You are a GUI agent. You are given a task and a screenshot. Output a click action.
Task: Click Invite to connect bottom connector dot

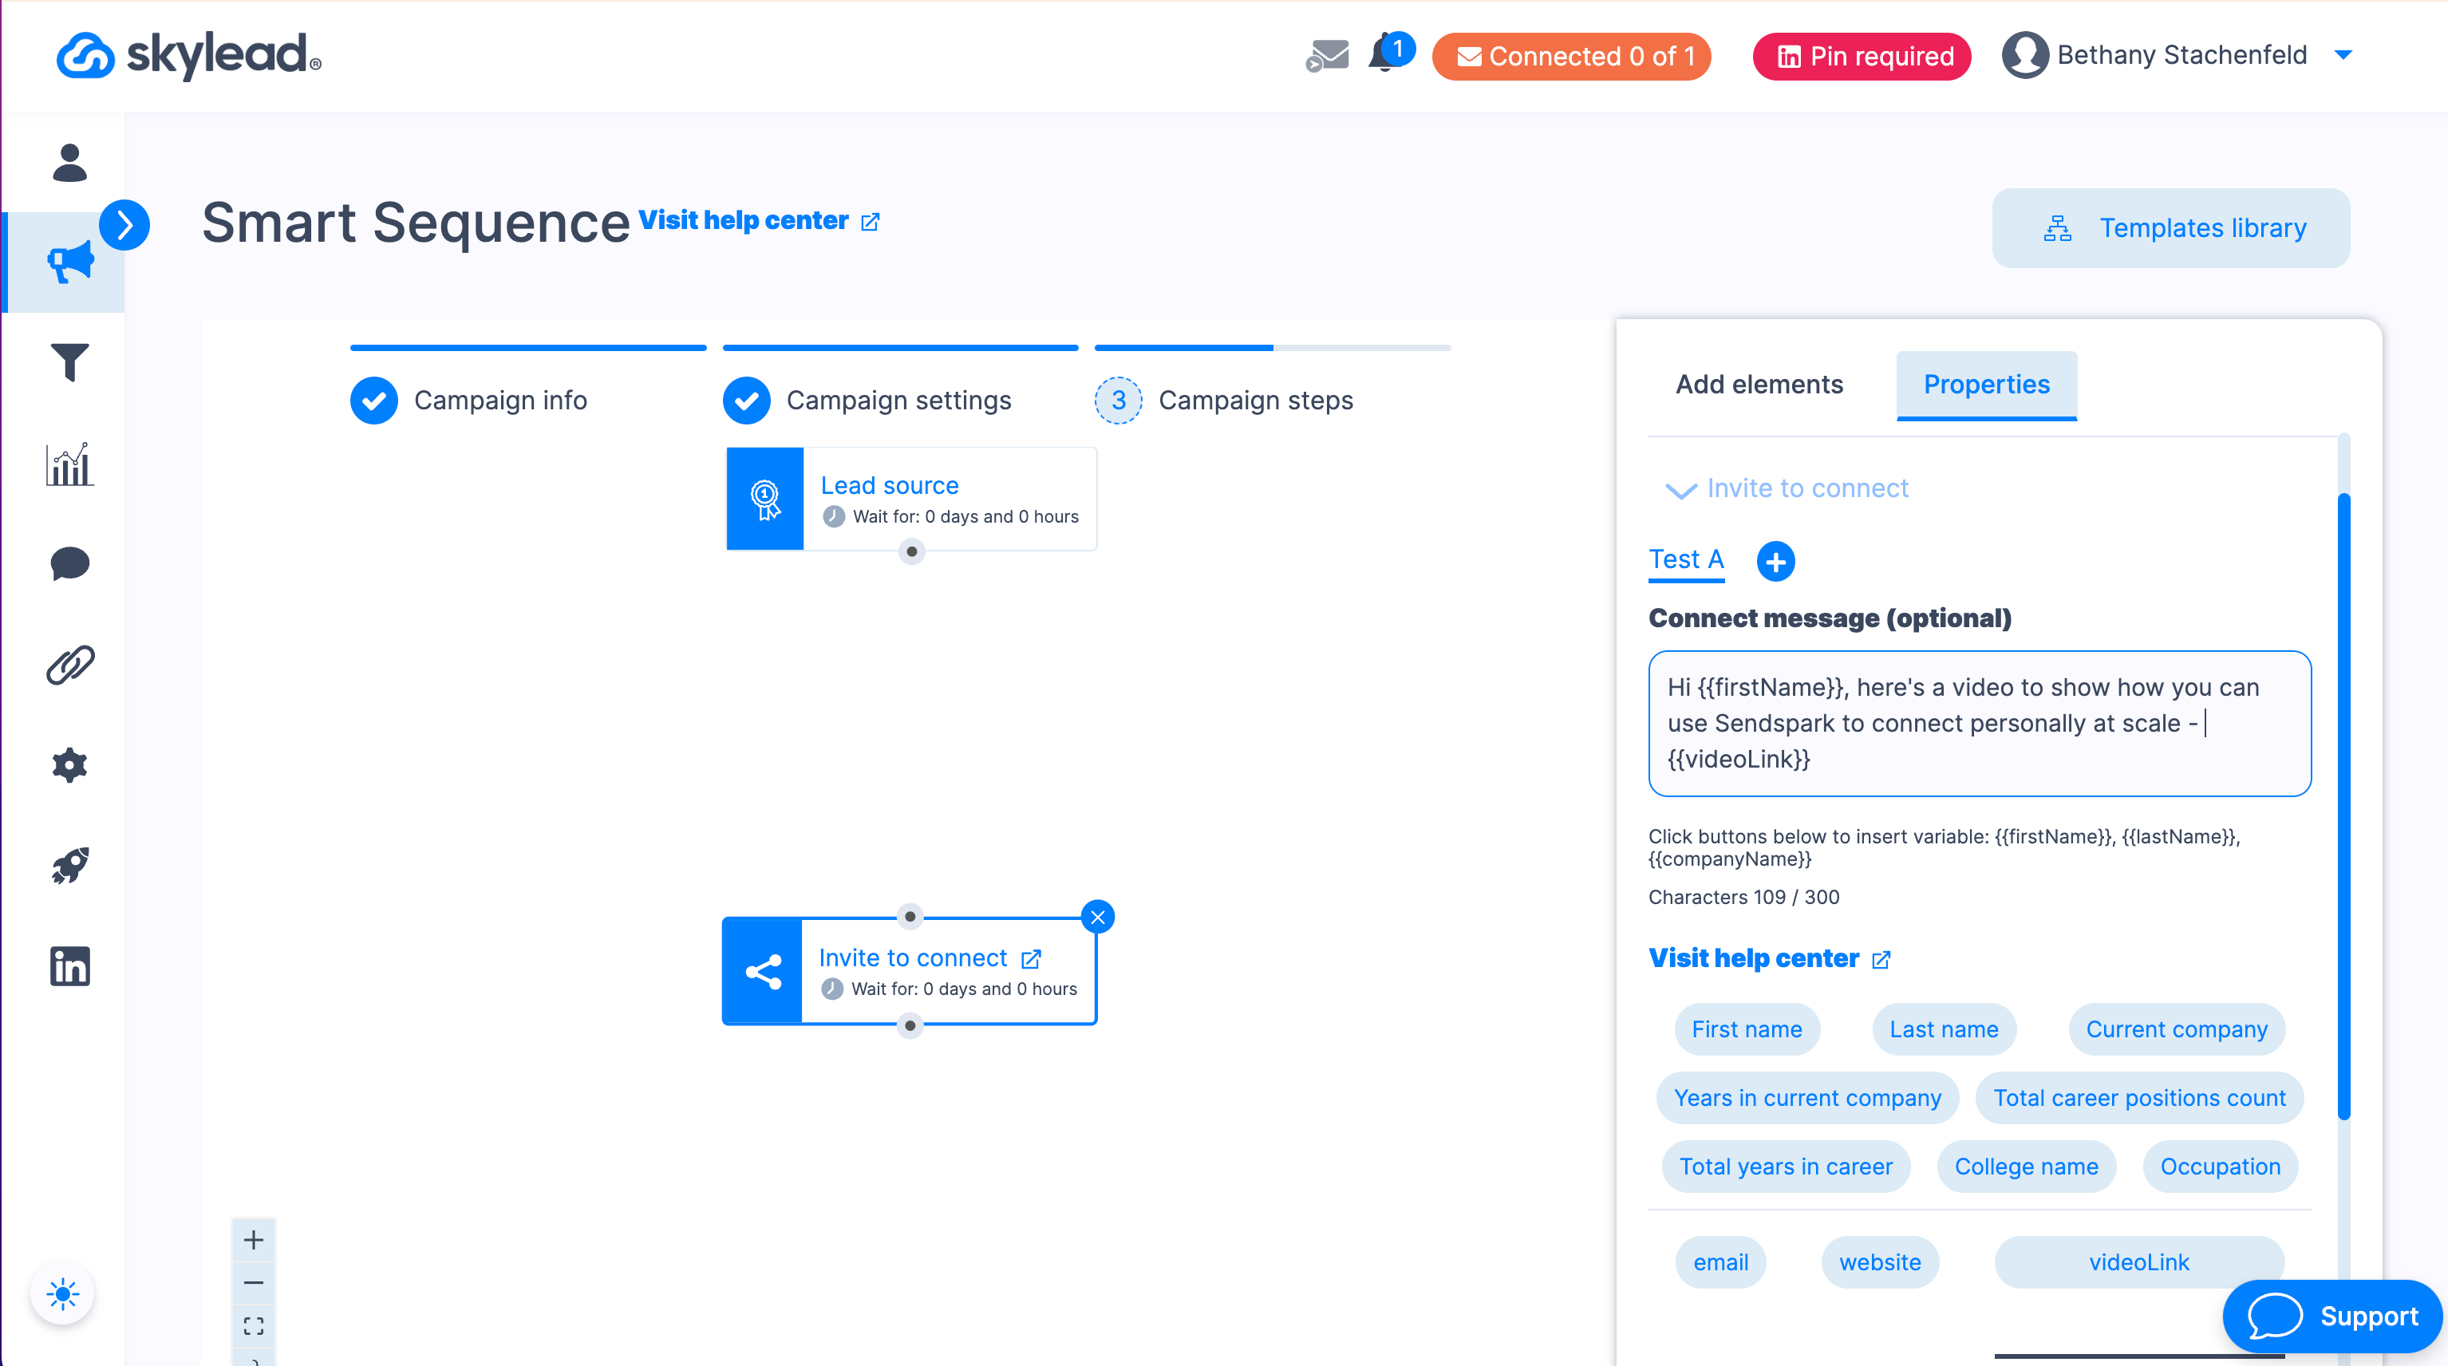pyautogui.click(x=910, y=1025)
